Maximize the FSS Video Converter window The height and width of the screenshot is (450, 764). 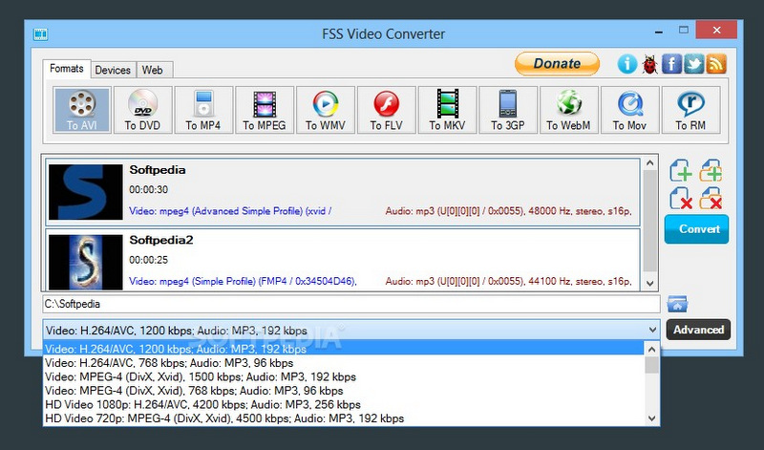(684, 31)
